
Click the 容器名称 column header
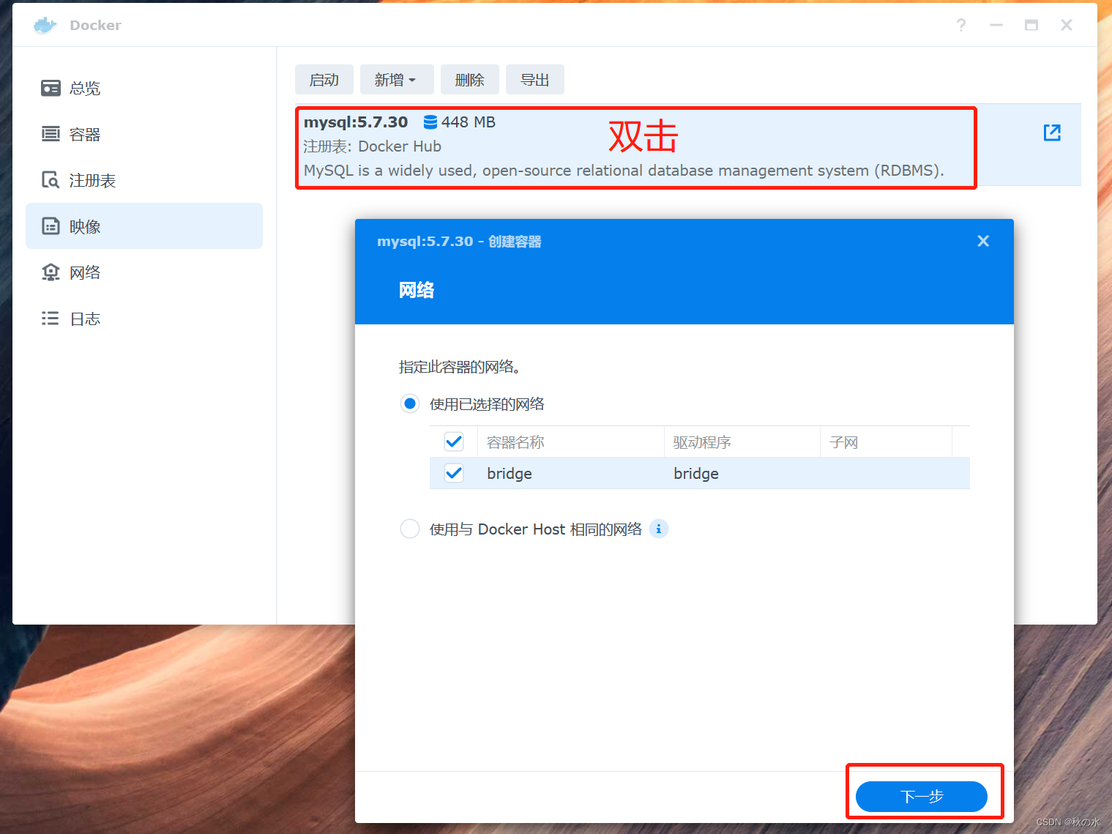[571, 442]
